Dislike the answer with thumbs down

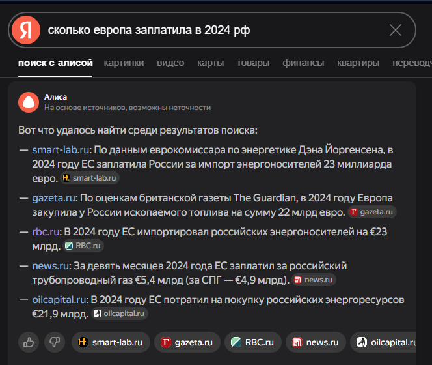tap(55, 342)
